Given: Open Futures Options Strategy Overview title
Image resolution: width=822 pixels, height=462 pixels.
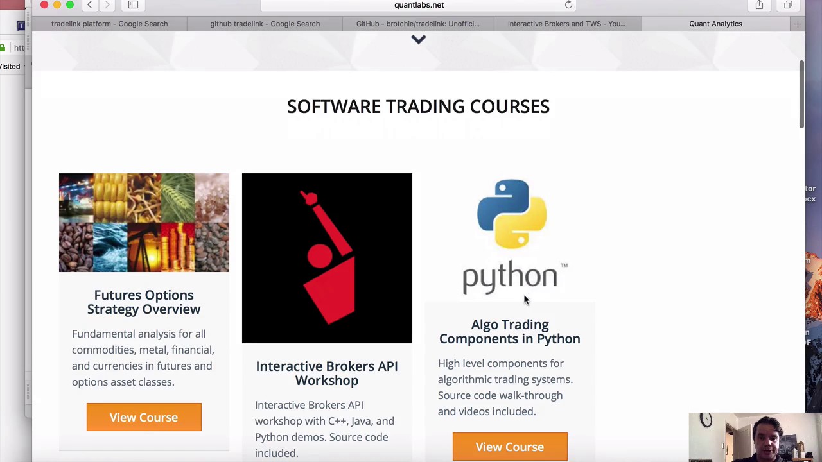Looking at the screenshot, I should (144, 302).
